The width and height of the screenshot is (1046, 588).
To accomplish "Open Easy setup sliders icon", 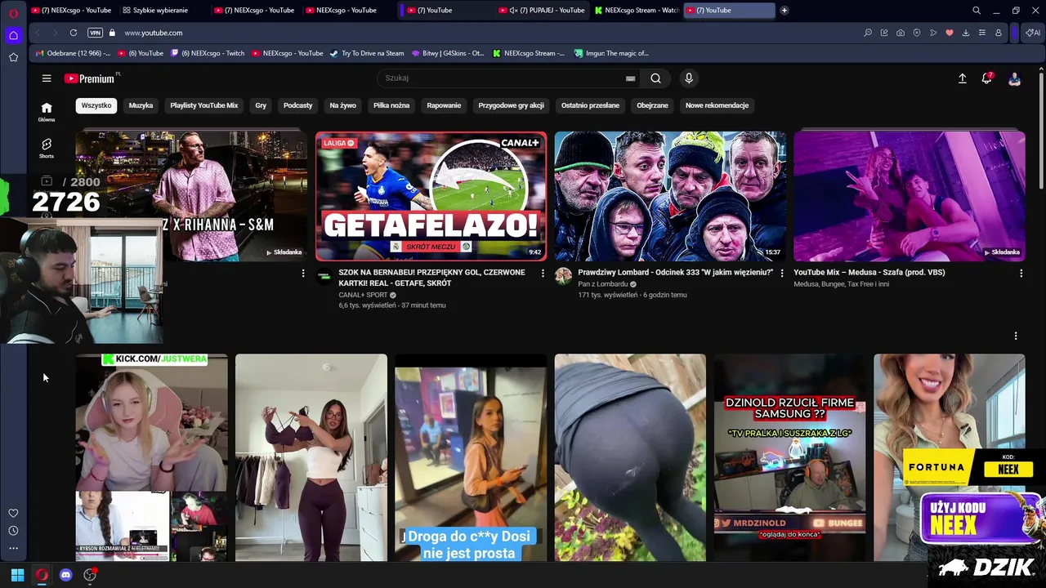I will 982,33.
